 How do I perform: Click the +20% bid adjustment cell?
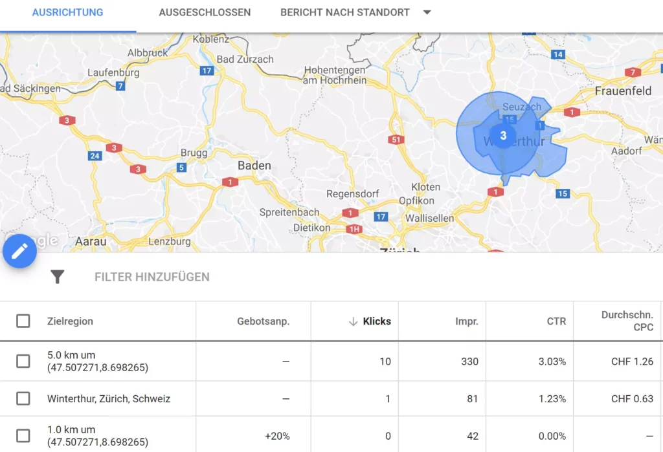pos(277,436)
